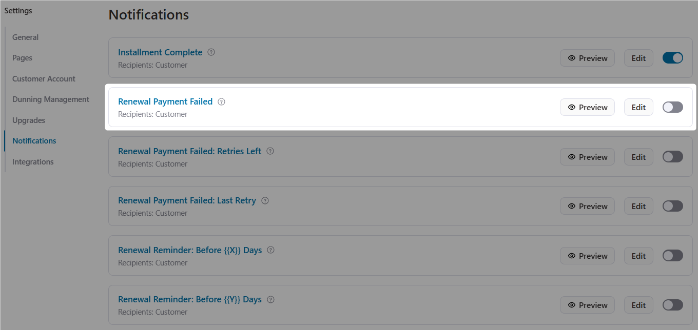
Task: Click the Installment Complete title link
Action: [x=160, y=52]
